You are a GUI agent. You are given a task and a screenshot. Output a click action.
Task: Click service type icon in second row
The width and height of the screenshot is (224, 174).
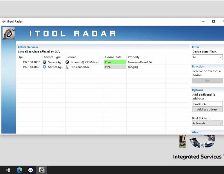(45, 67)
